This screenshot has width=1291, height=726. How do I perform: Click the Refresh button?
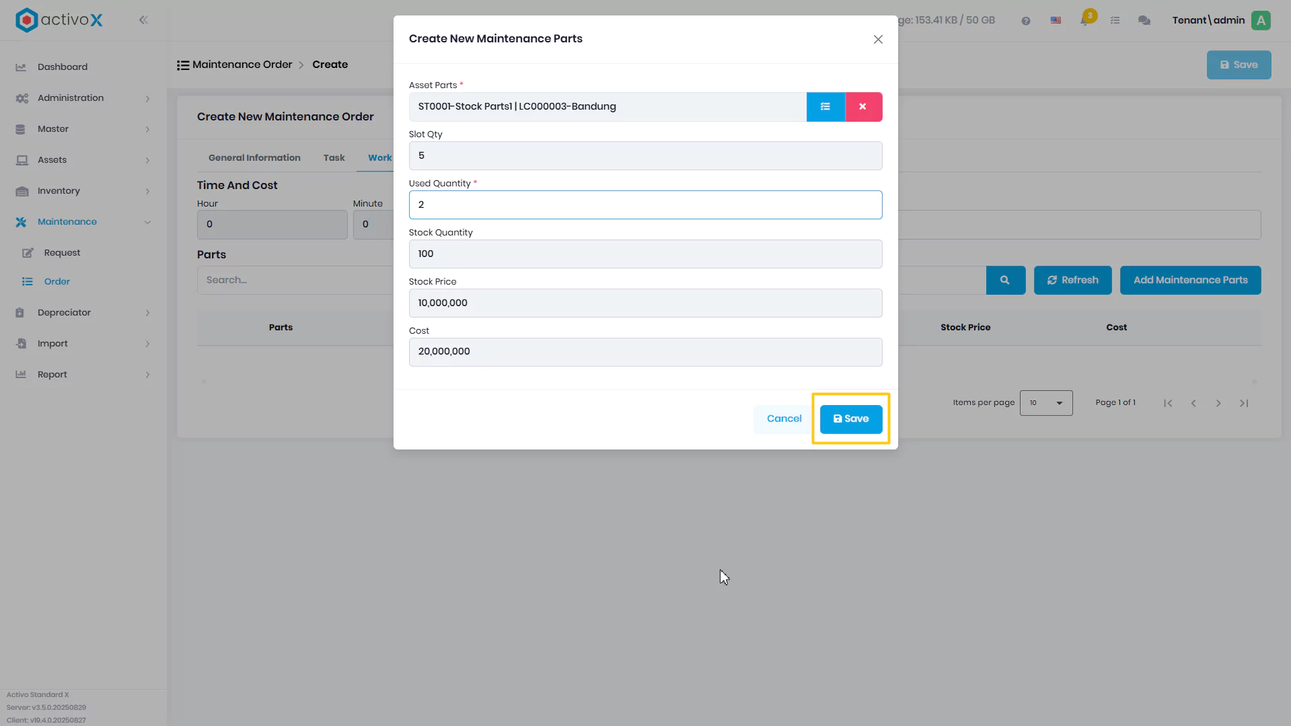click(1072, 281)
